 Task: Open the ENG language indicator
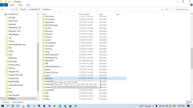174,106
